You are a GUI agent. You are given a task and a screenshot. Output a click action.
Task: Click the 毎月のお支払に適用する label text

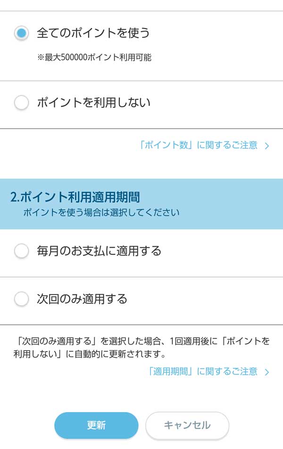99,251
